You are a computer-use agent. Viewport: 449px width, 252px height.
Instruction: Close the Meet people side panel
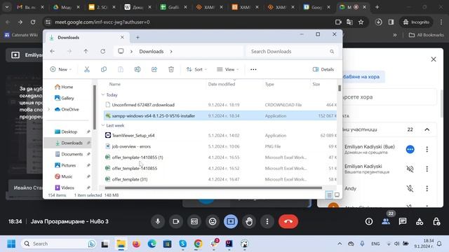434,59
